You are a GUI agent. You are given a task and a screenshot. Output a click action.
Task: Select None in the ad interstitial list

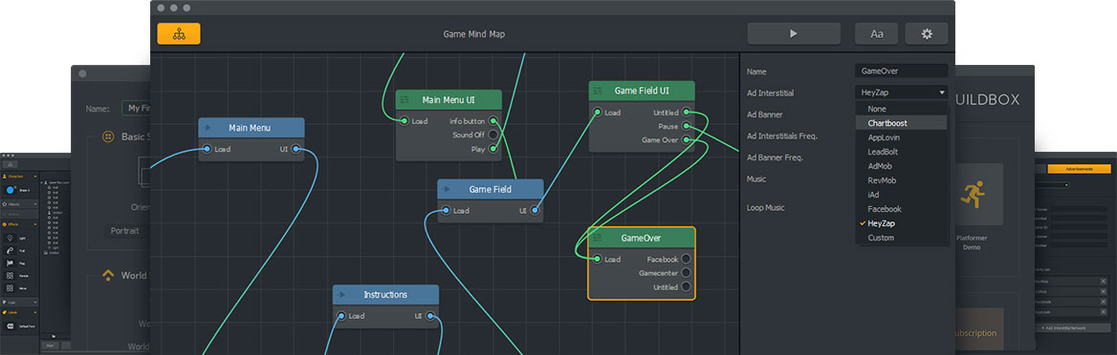(x=901, y=109)
